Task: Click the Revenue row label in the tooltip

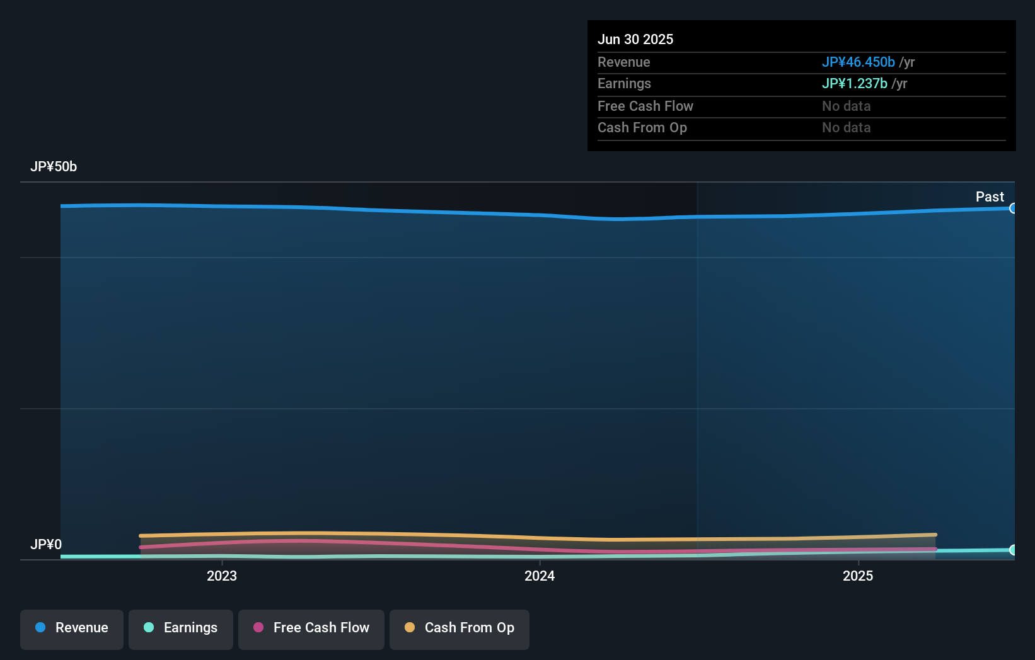Action: point(624,62)
